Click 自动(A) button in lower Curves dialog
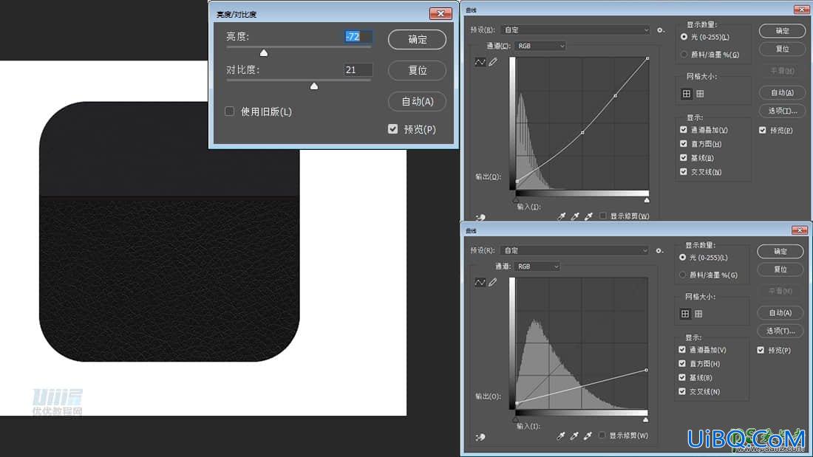Screen dimensions: 813x457 780,313
